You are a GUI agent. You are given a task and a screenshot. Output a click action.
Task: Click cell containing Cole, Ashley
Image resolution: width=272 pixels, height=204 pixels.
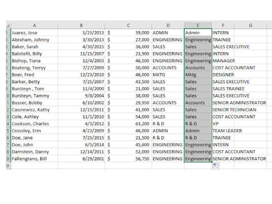point(34,117)
